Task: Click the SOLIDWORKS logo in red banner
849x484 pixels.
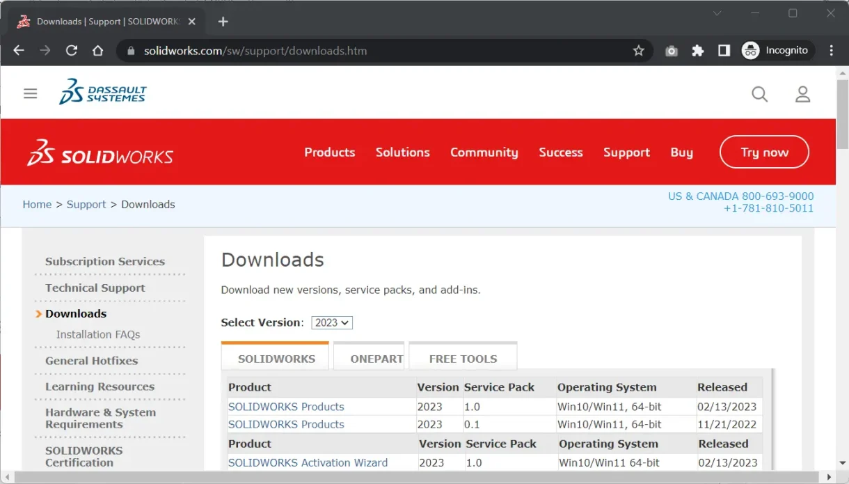Action: pos(100,153)
